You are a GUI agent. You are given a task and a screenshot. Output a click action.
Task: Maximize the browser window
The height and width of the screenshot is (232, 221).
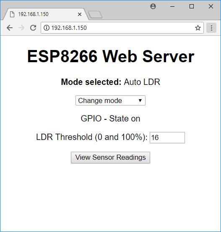pos(192,6)
